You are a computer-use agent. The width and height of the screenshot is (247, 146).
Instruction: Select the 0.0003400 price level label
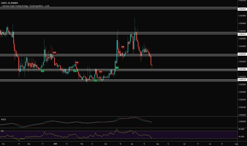242,69
